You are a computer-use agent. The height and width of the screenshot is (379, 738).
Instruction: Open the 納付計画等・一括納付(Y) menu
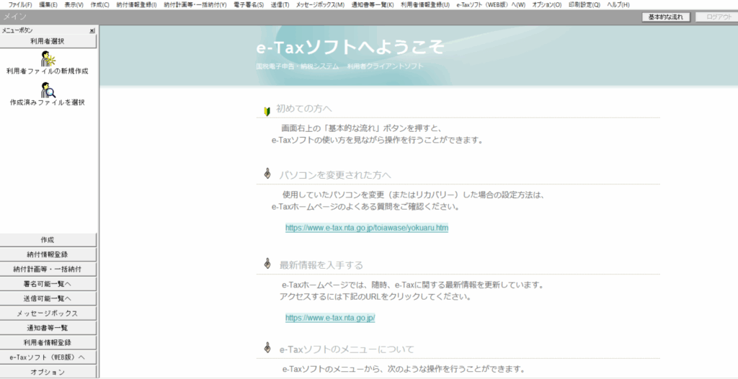[195, 5]
